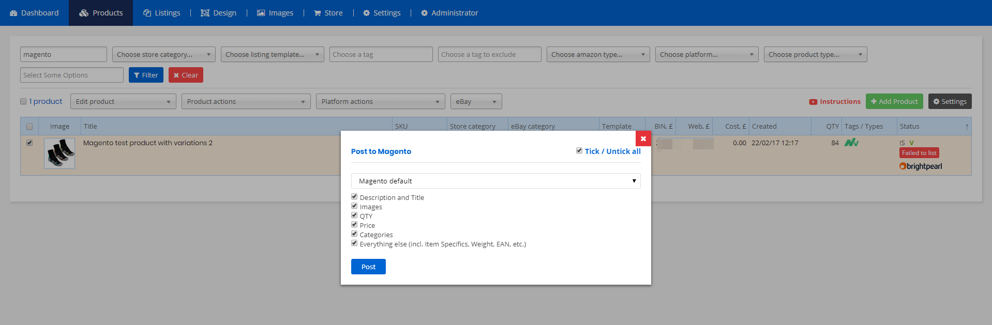Open Choose listing template dropdown
The image size is (992, 325).
[x=273, y=54]
